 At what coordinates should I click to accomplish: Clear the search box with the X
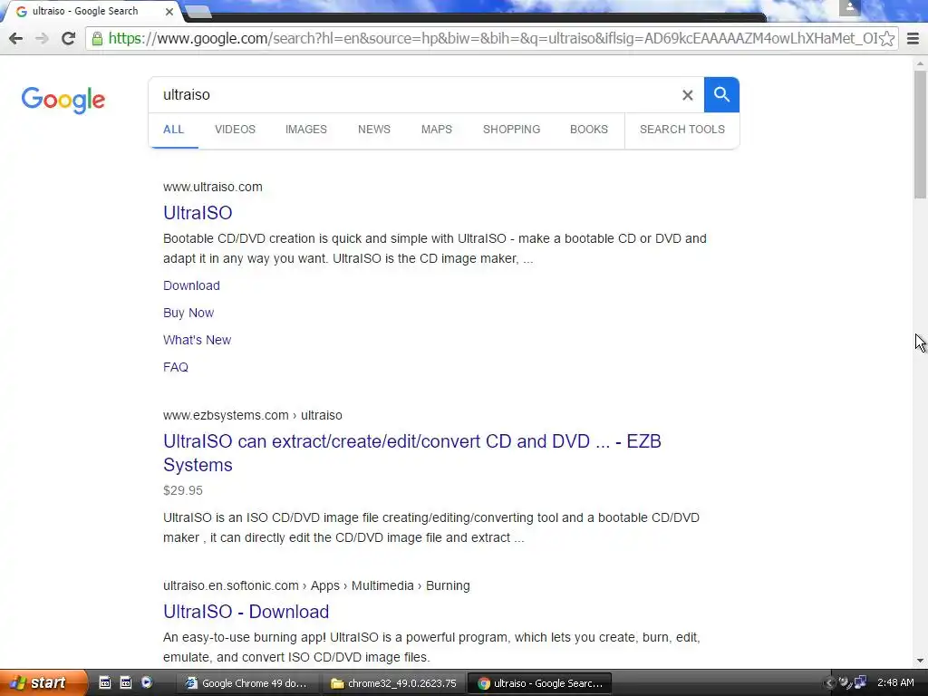[x=687, y=94]
